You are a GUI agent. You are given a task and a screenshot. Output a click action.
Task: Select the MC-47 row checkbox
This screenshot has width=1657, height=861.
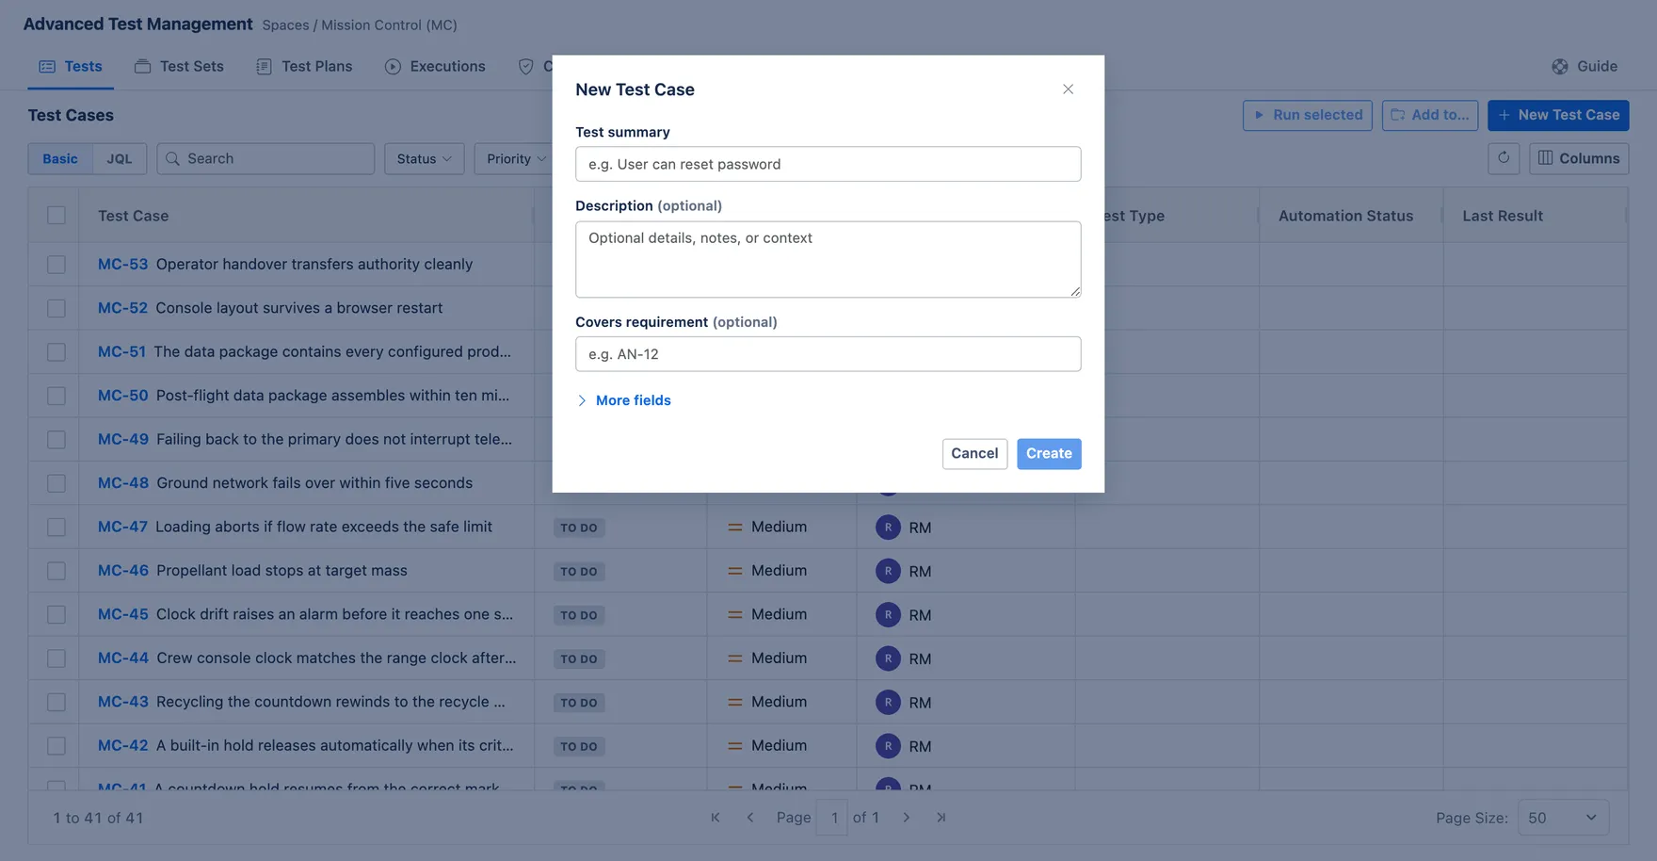56,528
